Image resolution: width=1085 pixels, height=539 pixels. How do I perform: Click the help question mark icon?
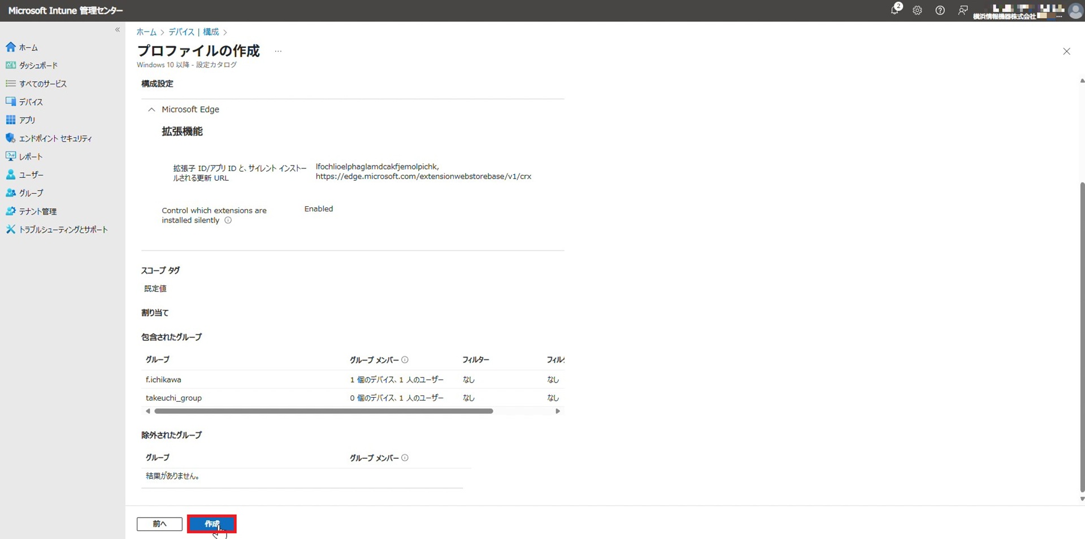coord(940,11)
